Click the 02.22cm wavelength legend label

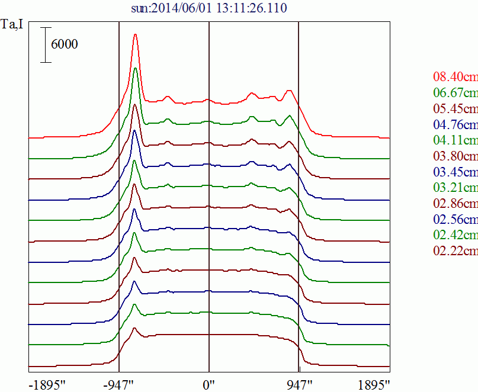(455, 251)
